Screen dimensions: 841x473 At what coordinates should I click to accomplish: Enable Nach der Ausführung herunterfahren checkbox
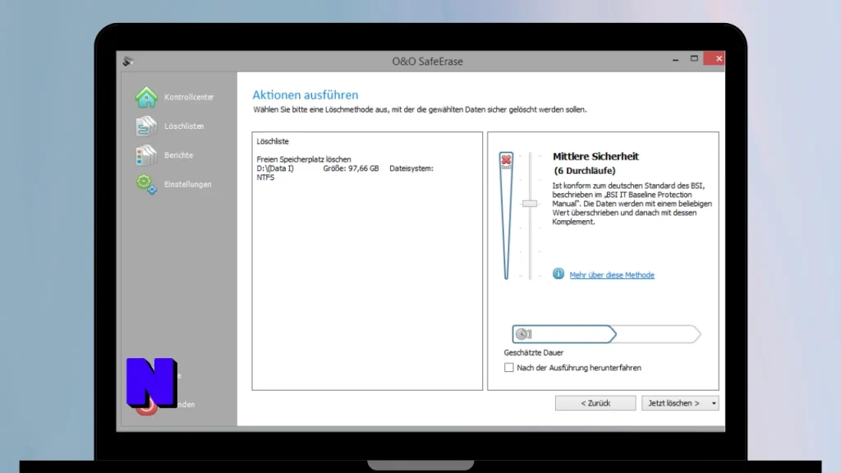[x=508, y=367]
